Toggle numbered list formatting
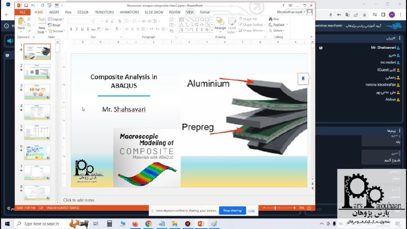 (135, 21)
